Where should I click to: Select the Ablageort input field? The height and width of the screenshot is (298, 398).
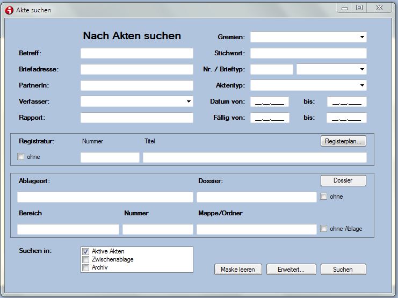coord(105,197)
